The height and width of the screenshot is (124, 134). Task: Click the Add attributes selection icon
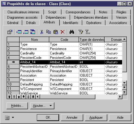pyautogui.click(x=33, y=32)
